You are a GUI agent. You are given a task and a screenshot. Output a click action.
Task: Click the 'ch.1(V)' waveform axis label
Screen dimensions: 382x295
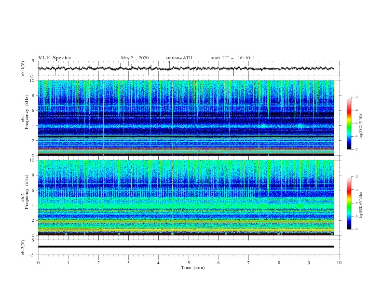(23, 68)
